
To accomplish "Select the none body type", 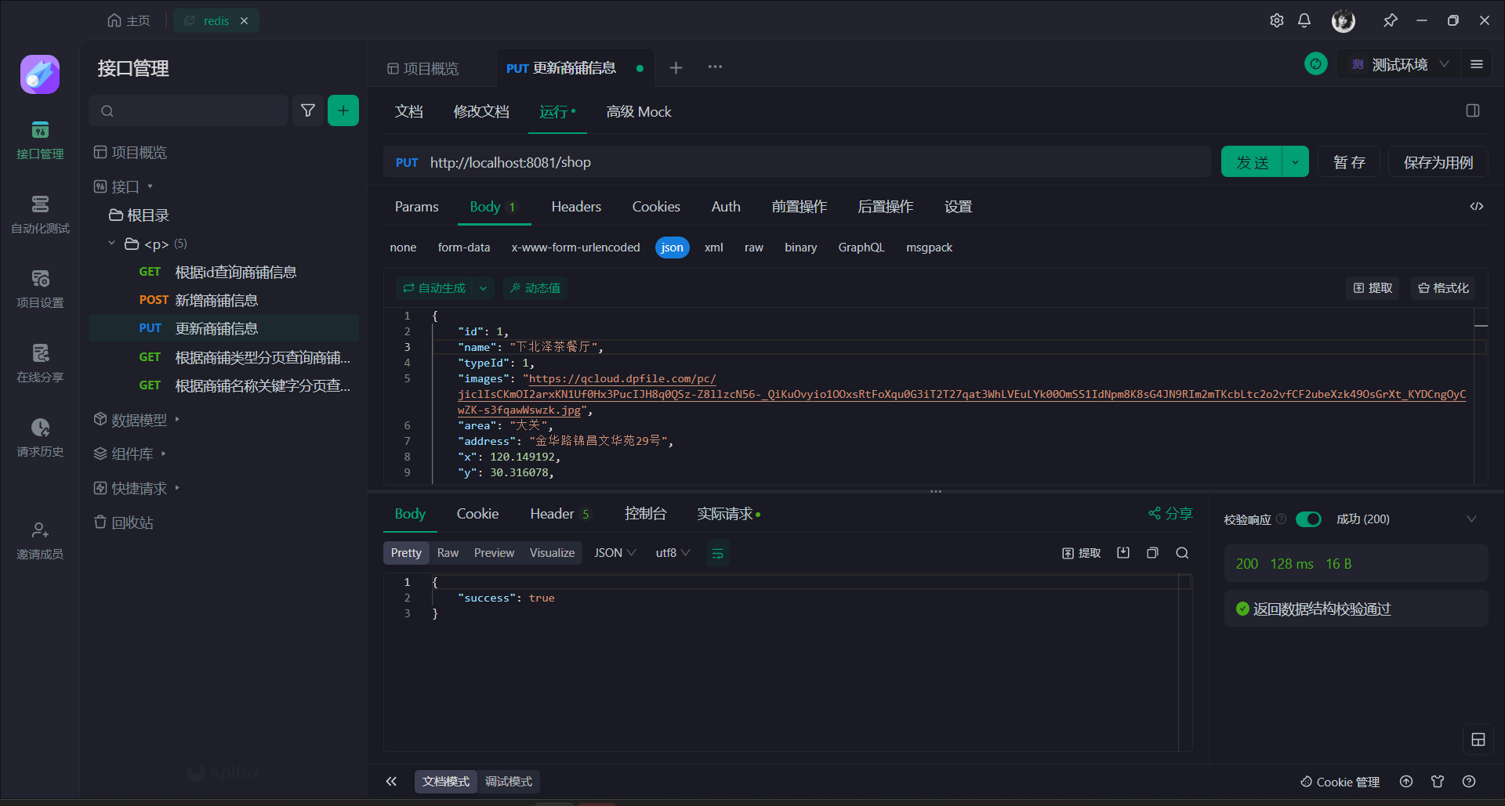I will point(403,248).
